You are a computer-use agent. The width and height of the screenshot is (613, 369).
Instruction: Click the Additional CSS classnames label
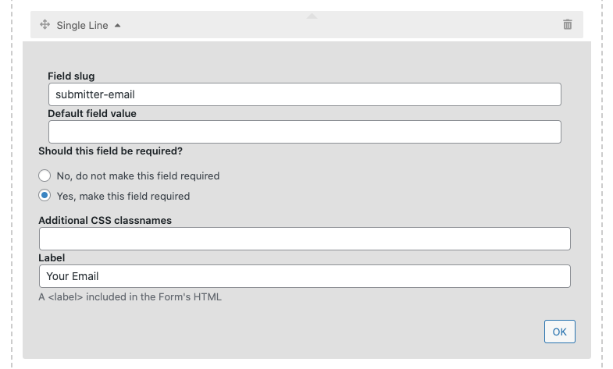pos(105,221)
